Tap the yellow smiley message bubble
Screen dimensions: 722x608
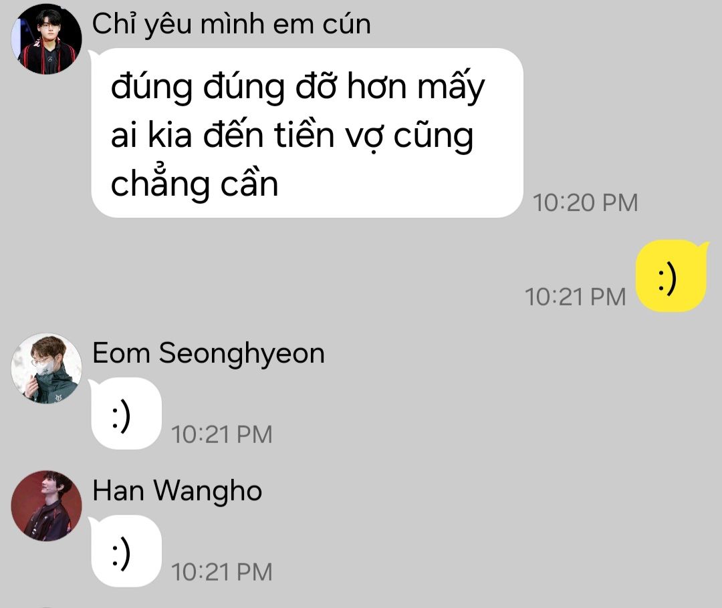pyautogui.click(x=672, y=276)
